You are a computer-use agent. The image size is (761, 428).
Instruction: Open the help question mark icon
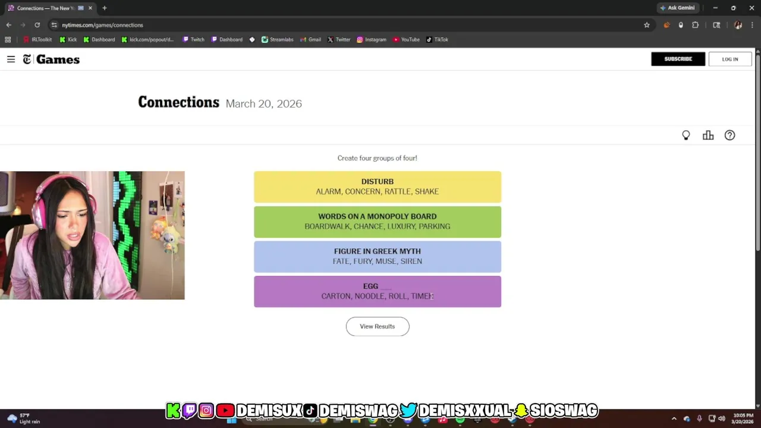click(729, 136)
